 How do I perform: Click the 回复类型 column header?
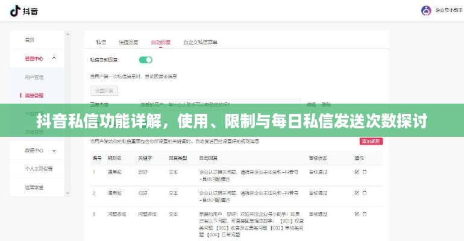click(178, 158)
